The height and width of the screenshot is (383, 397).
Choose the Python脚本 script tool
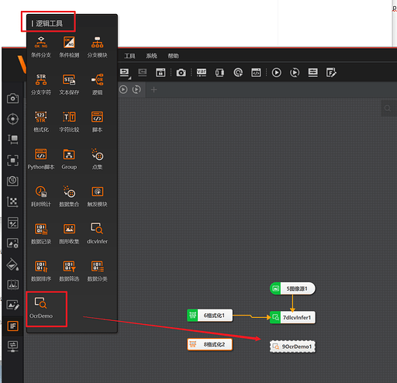click(x=41, y=159)
